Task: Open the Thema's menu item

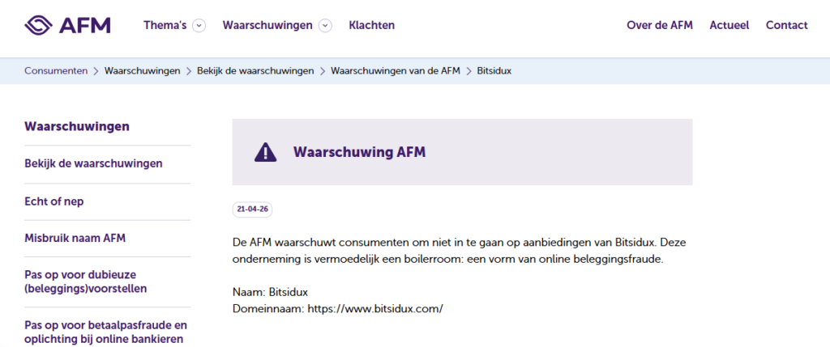Action: (x=165, y=25)
